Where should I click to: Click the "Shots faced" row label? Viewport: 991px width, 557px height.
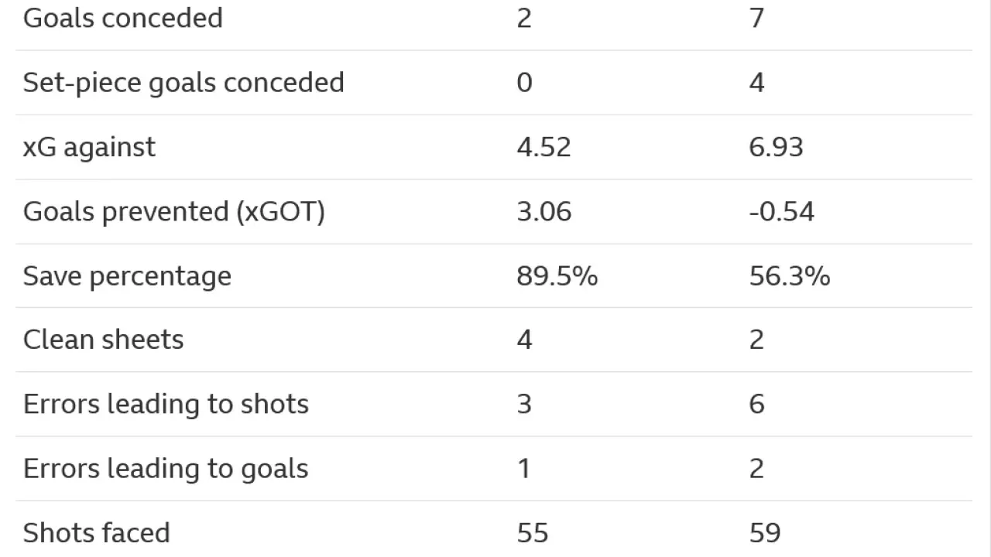coord(96,533)
